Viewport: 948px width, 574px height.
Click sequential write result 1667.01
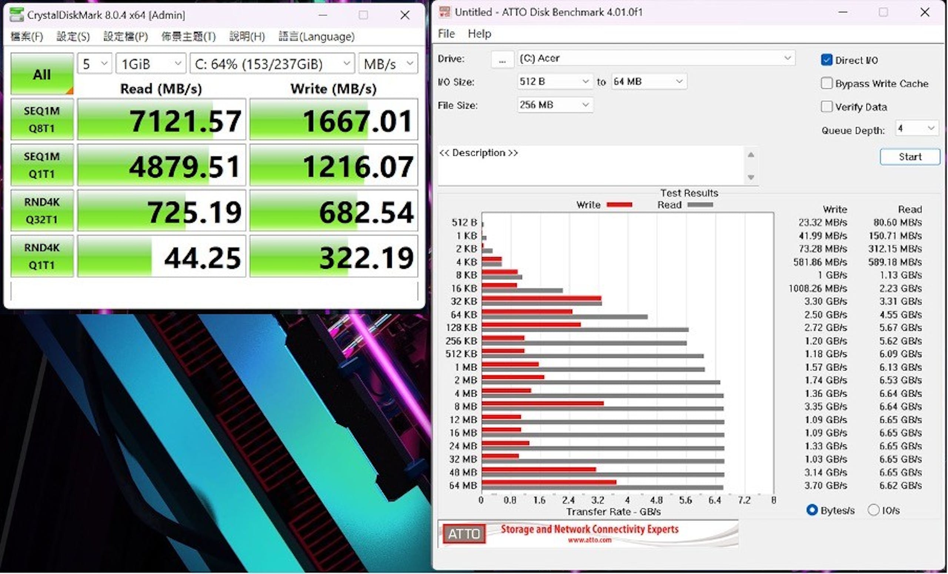point(334,119)
